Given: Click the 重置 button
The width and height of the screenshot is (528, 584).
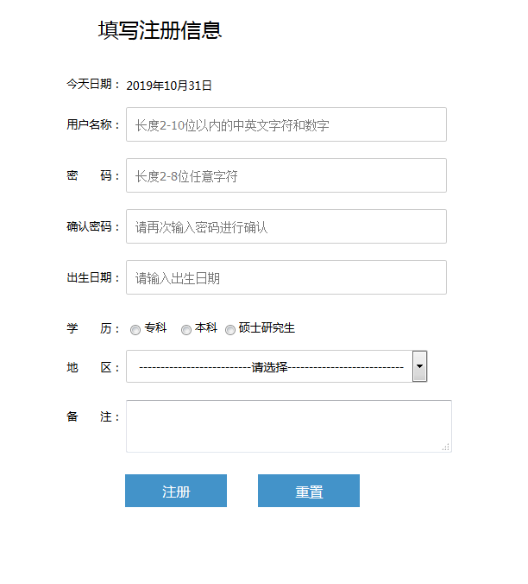Looking at the screenshot, I should coord(309,491).
